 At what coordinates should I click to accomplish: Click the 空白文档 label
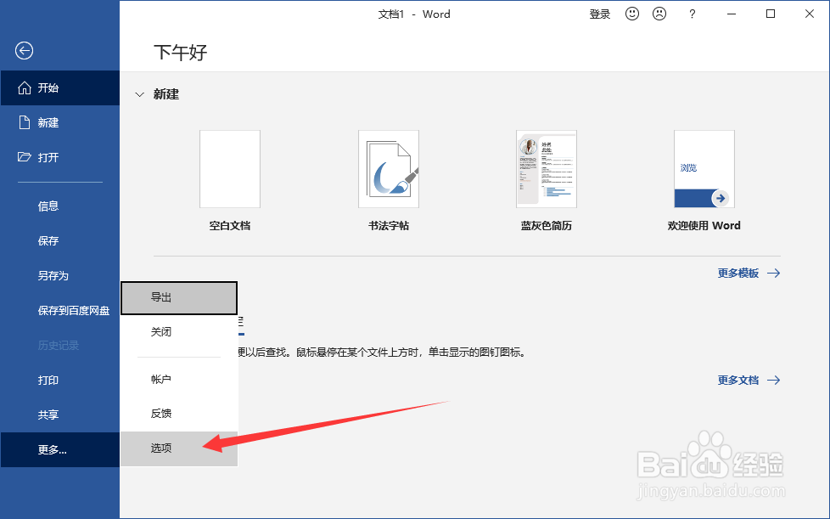point(230,226)
